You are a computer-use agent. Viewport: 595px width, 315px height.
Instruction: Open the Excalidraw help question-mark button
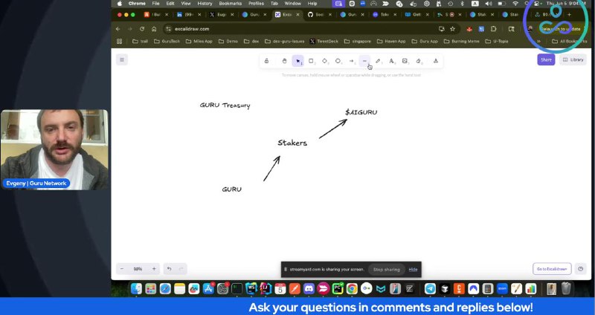pyautogui.click(x=581, y=269)
